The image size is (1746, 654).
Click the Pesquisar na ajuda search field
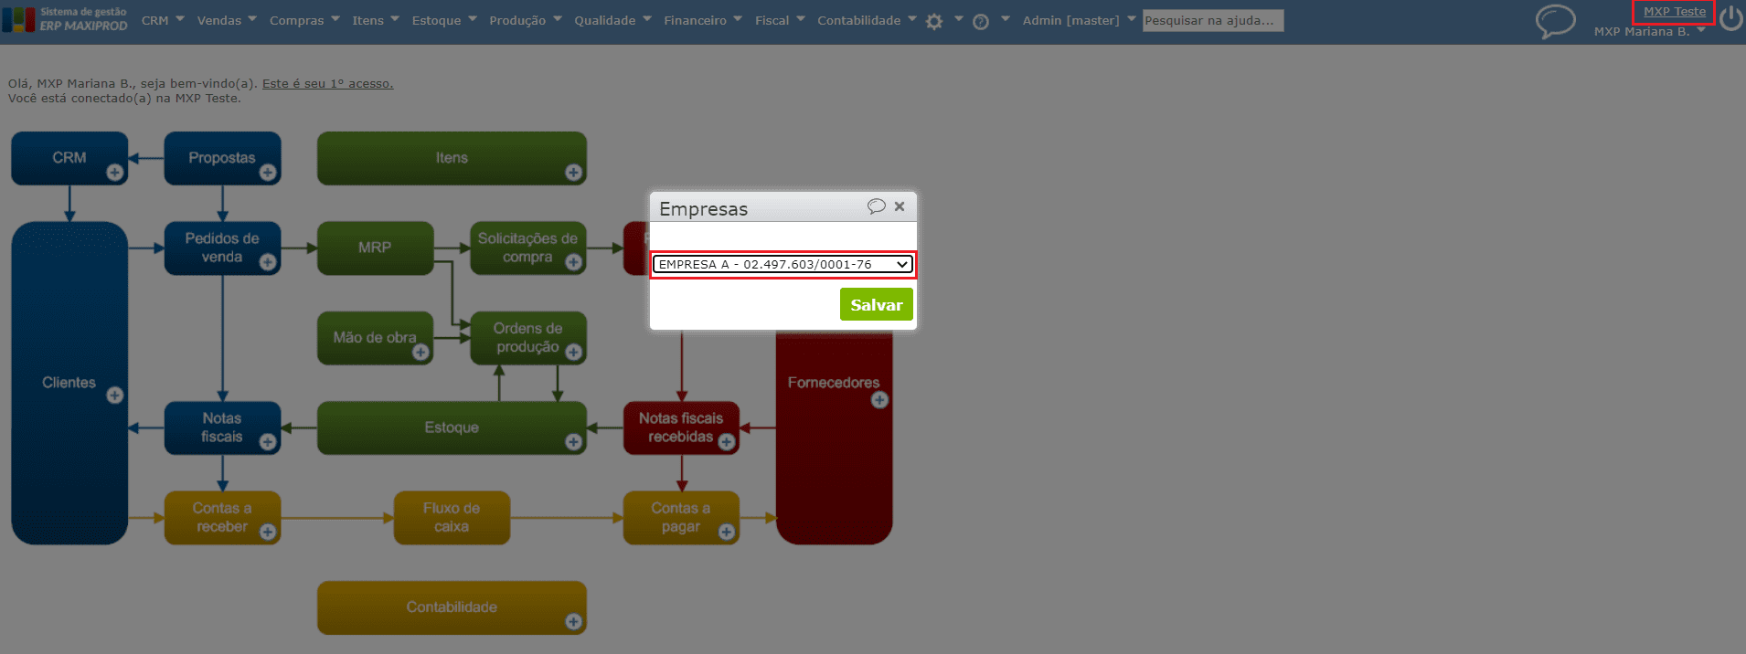1213,20
